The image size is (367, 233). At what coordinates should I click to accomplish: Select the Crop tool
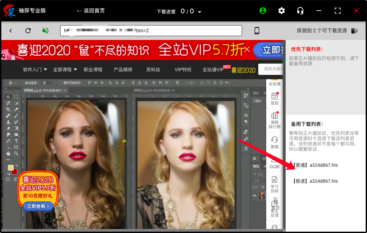click(x=8, y=109)
